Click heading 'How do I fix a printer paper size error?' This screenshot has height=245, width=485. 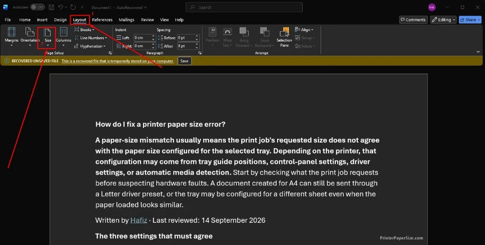(x=160, y=124)
